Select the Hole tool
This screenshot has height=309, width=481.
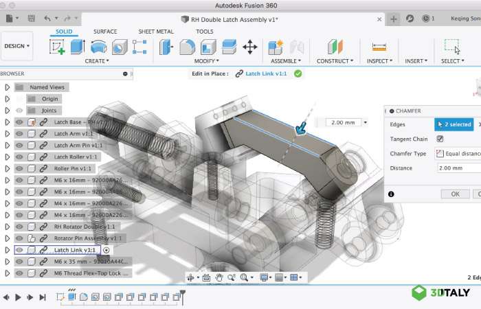point(120,47)
